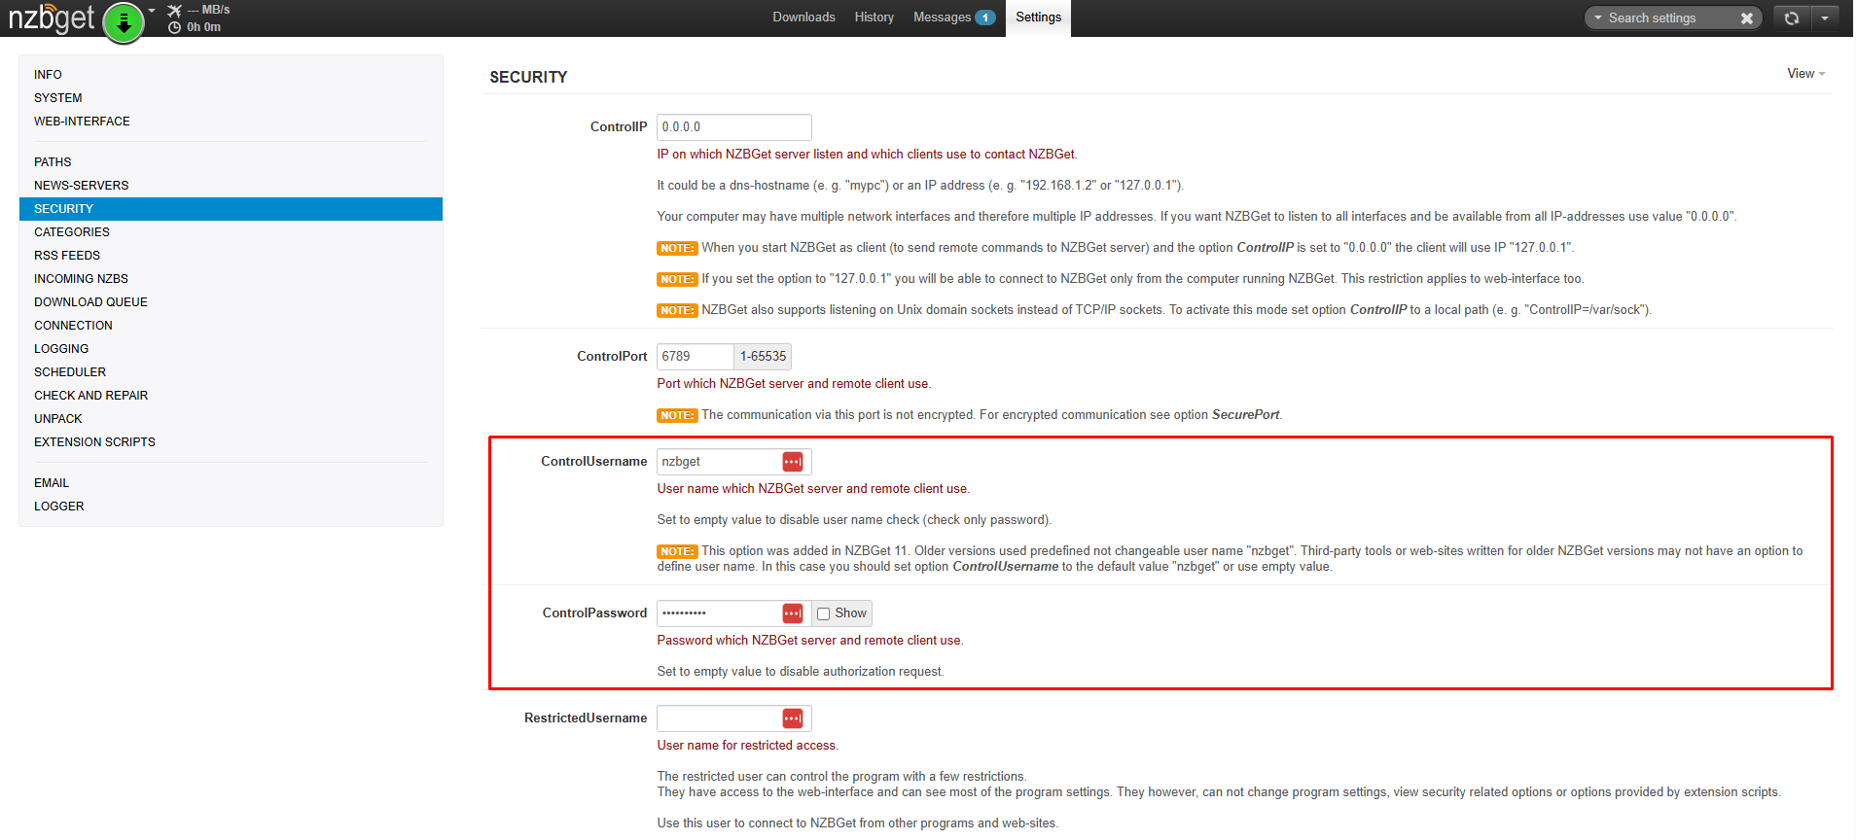Click the red dots icon in ControlUsername field
Viewport: 1856px width, 840px height.
(x=793, y=462)
